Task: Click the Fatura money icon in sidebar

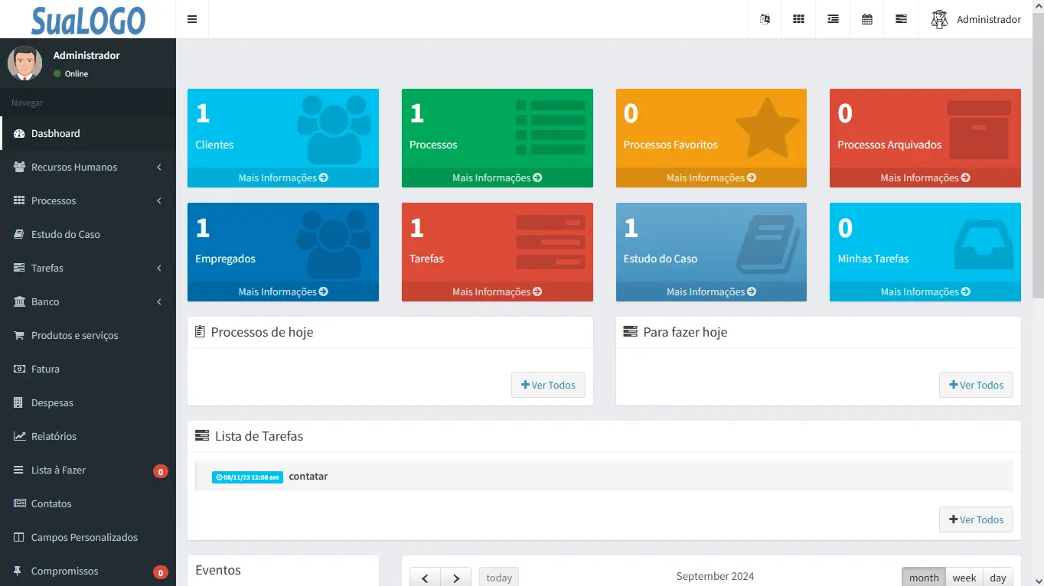Action: (x=19, y=369)
